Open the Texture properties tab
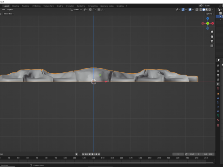 [218, 125]
